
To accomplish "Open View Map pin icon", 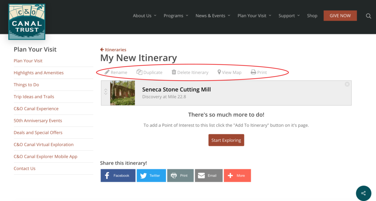I will click(219, 72).
